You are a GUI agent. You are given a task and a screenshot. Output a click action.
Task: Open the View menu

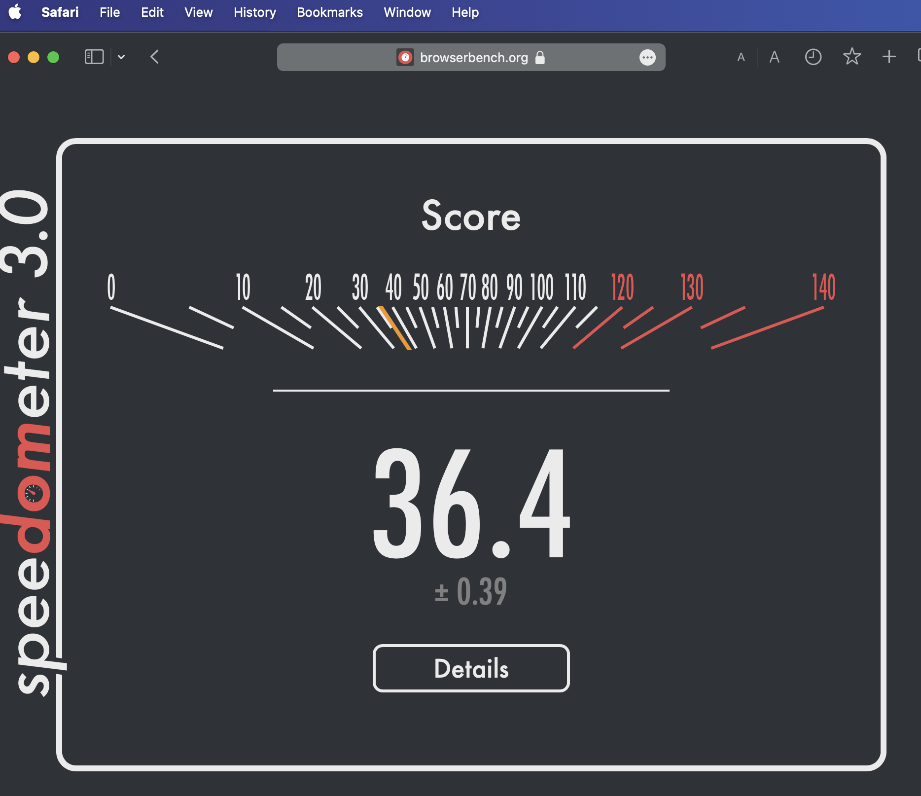tap(198, 12)
